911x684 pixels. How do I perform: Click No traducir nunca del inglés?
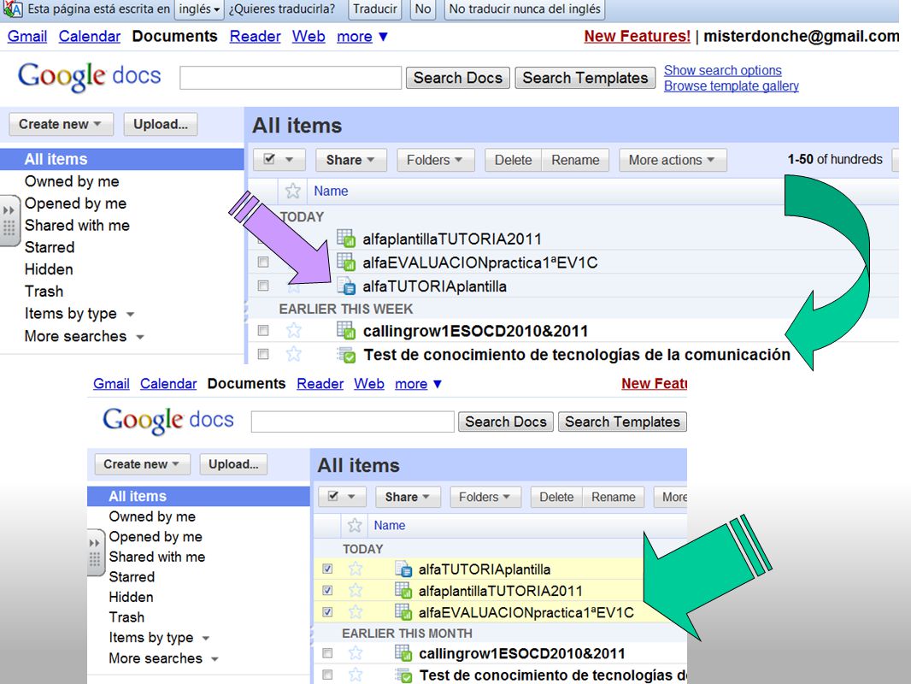(x=525, y=9)
